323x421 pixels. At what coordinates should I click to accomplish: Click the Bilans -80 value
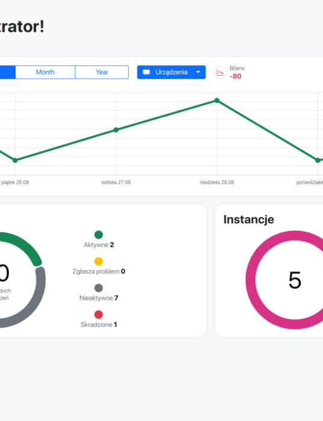(x=236, y=76)
